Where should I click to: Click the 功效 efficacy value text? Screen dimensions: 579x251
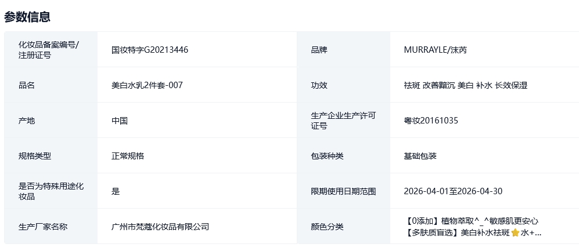[x=465, y=85]
